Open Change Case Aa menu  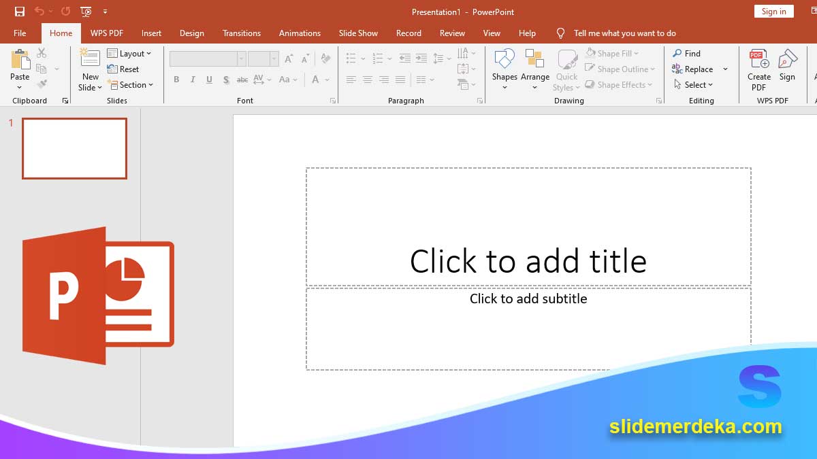pos(288,80)
